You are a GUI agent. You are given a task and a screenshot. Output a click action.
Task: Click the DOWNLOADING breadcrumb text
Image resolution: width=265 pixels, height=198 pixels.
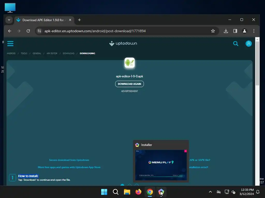pos(87,53)
